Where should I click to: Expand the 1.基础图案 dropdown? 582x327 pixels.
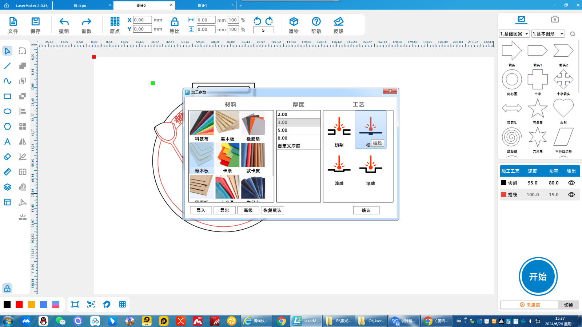pos(514,34)
